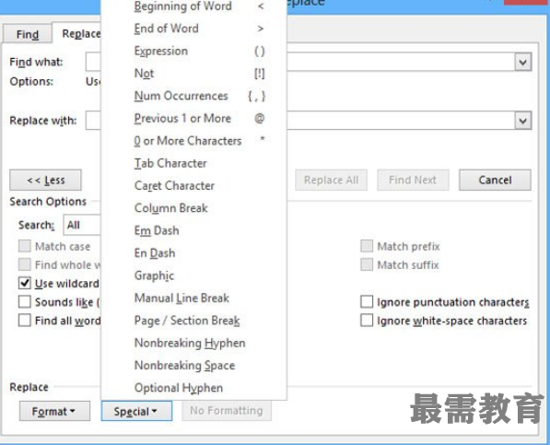Switch to the Find tab
The height and width of the screenshot is (445, 550).
[28, 34]
